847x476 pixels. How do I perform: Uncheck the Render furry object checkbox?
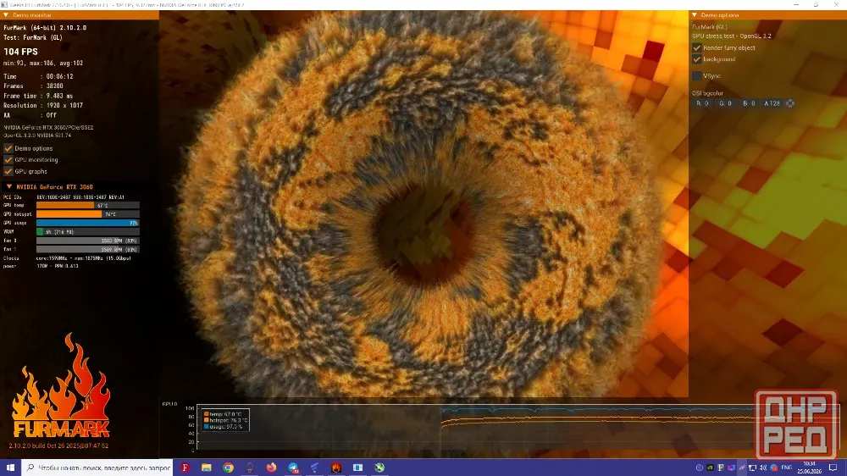tap(697, 47)
